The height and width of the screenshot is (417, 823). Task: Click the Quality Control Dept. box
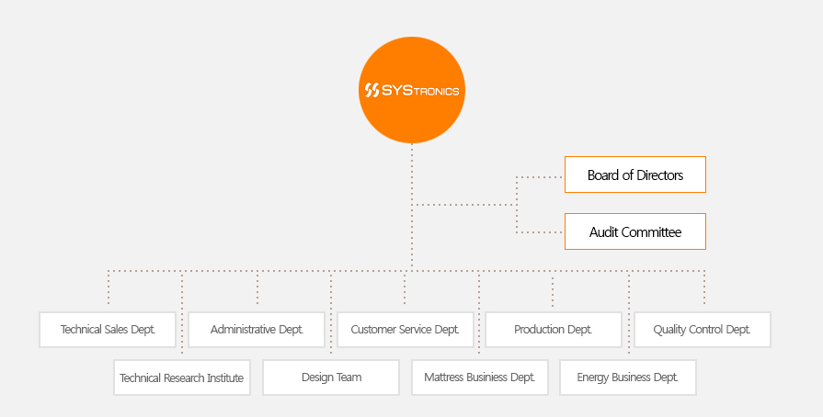[x=703, y=330]
